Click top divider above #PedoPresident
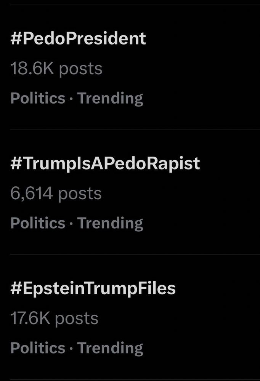This screenshot has width=260, height=381. 133,5
